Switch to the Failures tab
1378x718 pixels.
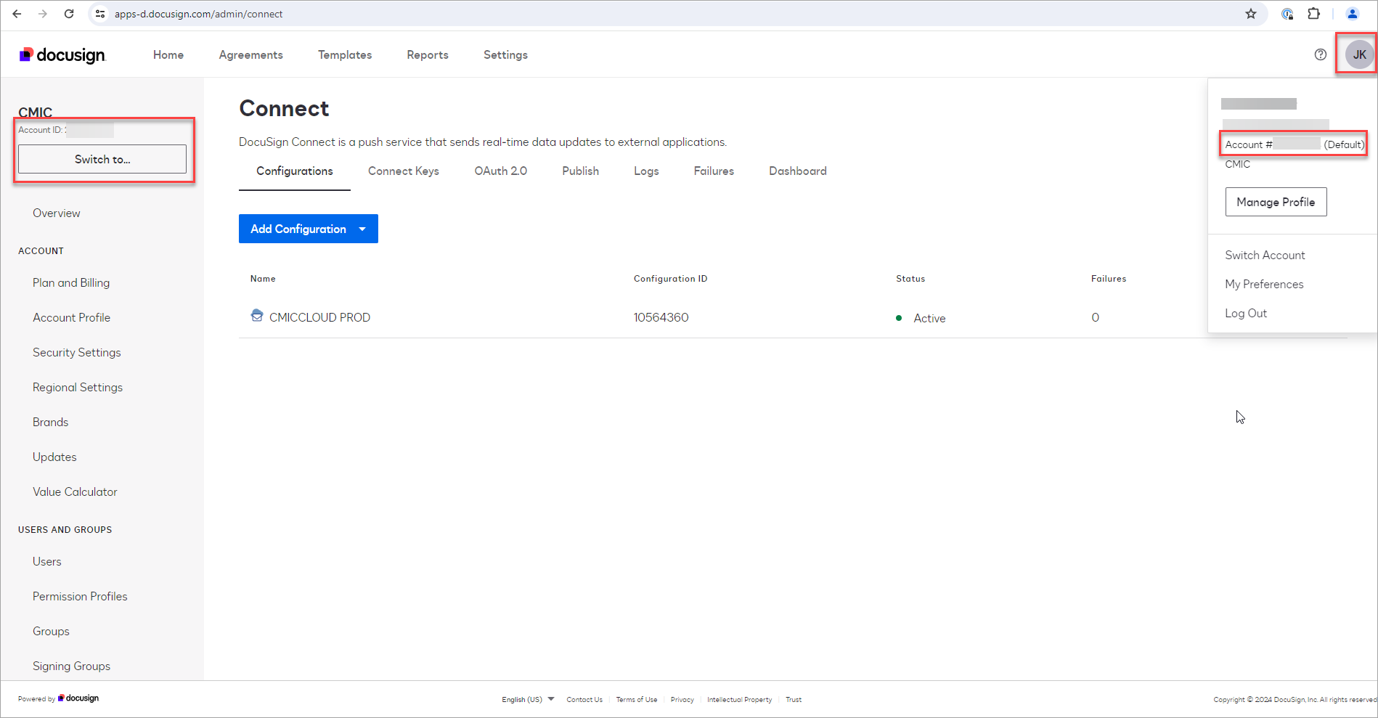click(x=714, y=171)
